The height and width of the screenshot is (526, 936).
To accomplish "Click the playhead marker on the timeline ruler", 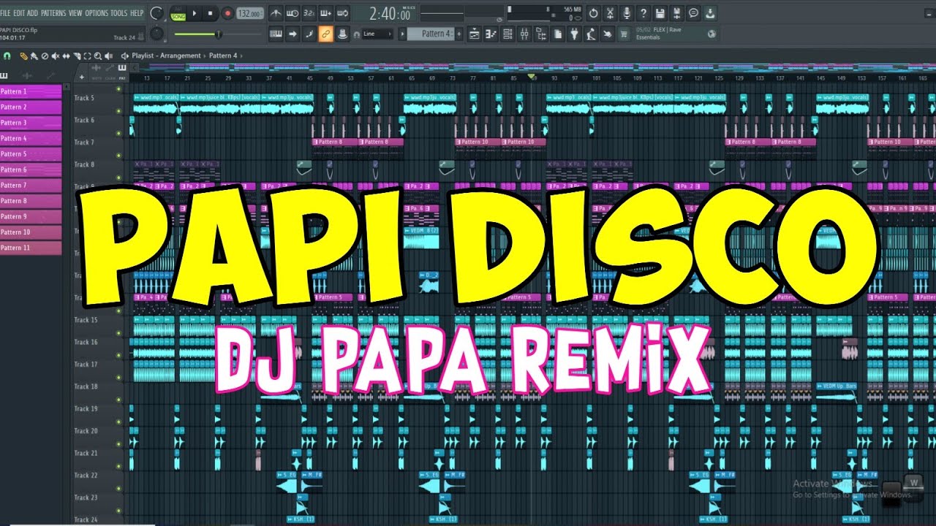I will click(532, 77).
